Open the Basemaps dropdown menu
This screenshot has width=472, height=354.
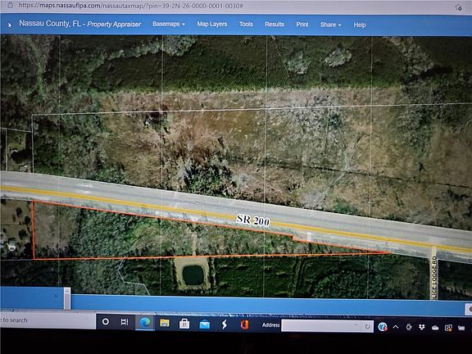click(x=169, y=24)
